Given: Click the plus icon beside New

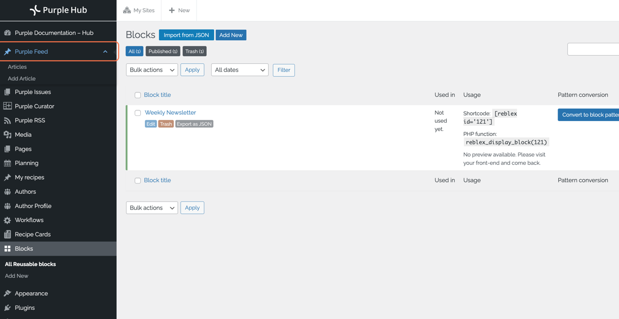Looking at the screenshot, I should [172, 10].
